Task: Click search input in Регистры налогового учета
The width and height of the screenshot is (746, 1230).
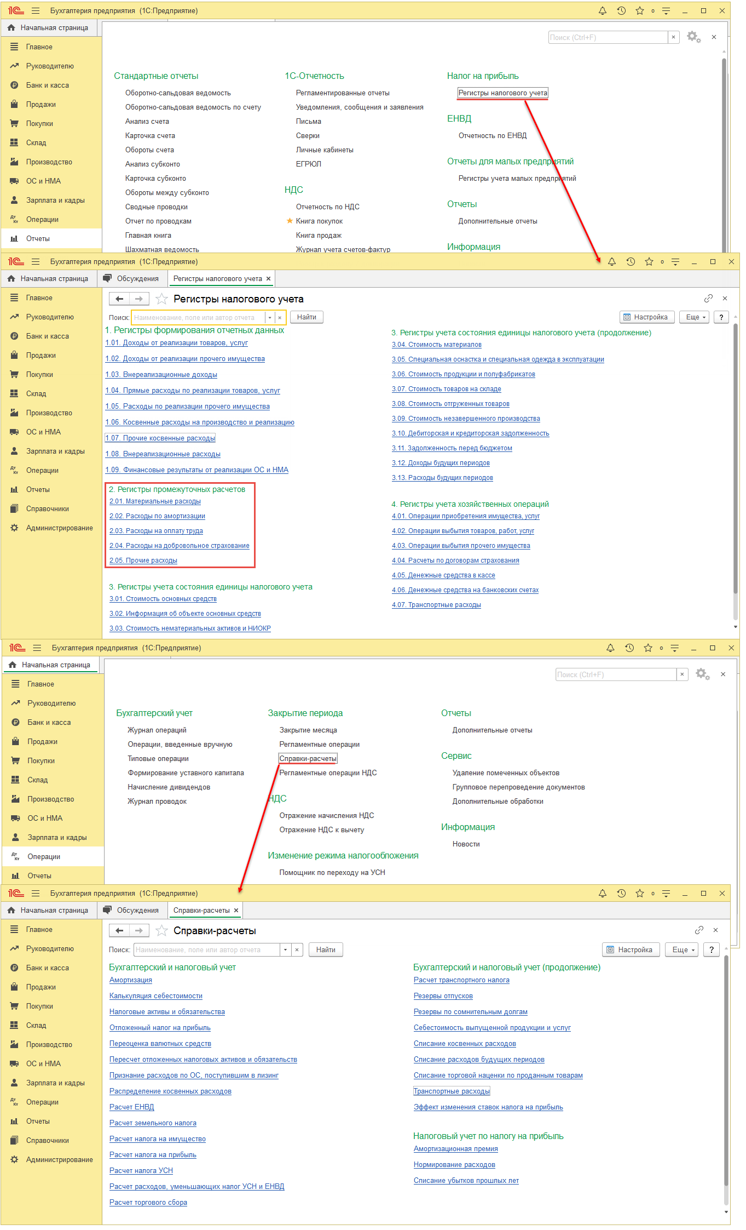Action: click(199, 317)
